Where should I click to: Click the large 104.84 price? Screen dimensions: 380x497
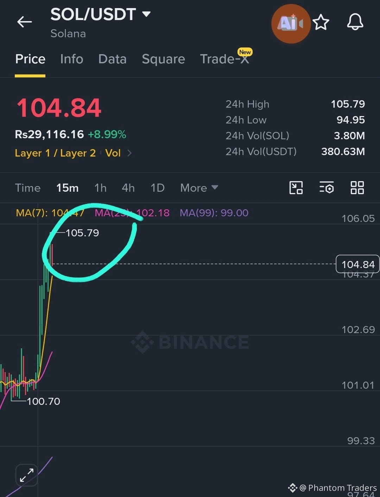click(x=59, y=108)
